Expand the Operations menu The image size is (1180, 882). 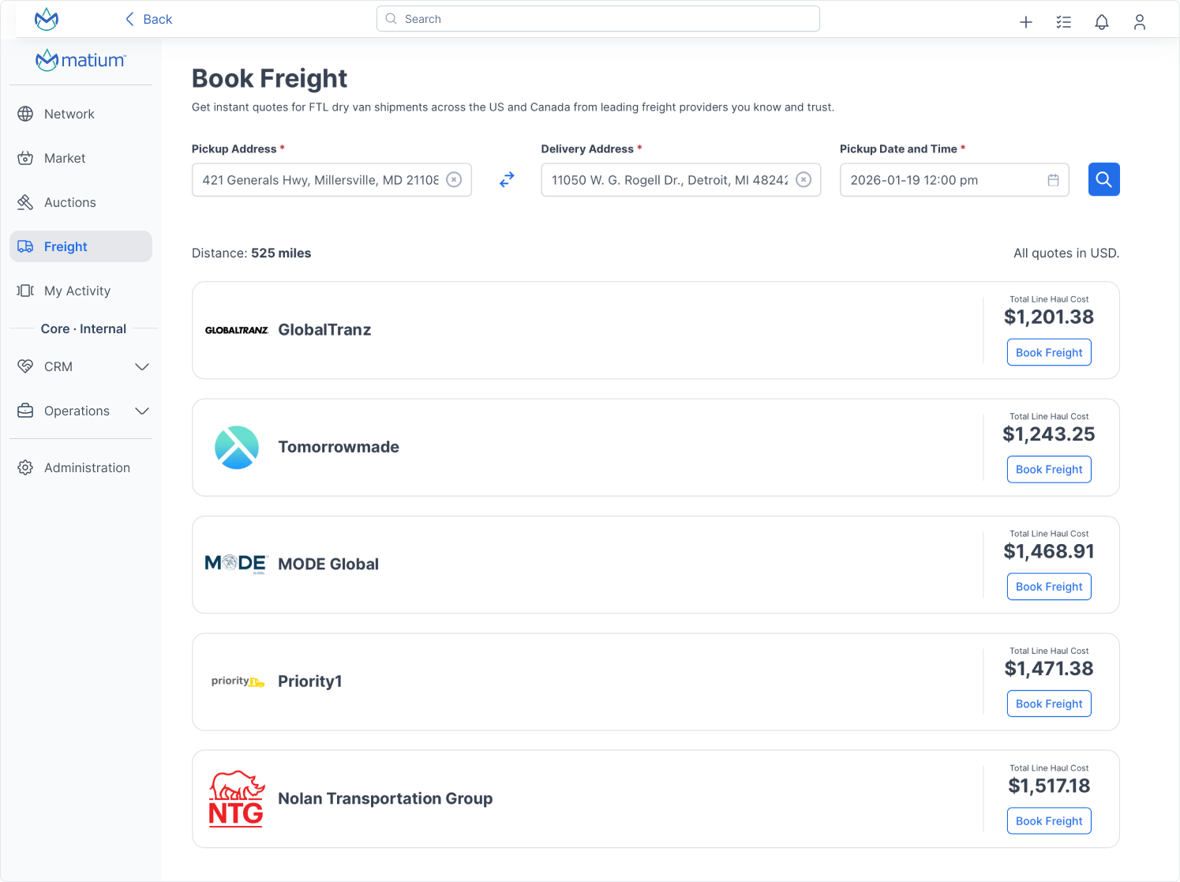coord(77,411)
